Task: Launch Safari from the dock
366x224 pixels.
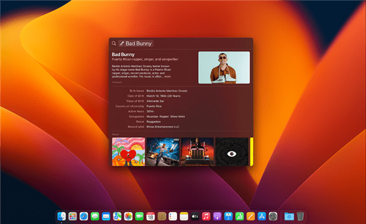Action: tap(84, 216)
